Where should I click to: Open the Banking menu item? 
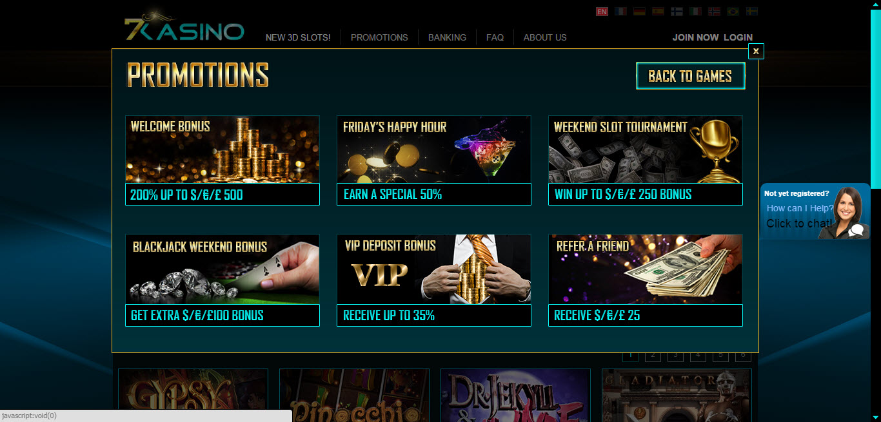447,37
